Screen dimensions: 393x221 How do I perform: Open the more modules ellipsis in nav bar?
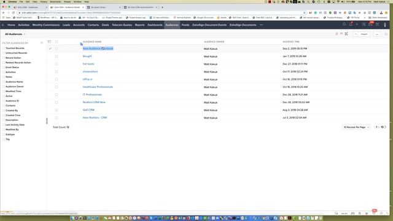[x=261, y=25]
